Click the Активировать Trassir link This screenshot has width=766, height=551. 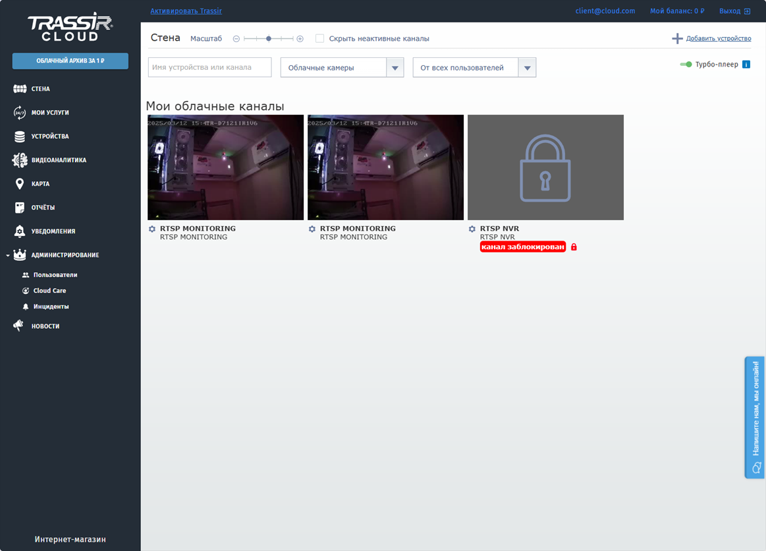[x=186, y=11]
